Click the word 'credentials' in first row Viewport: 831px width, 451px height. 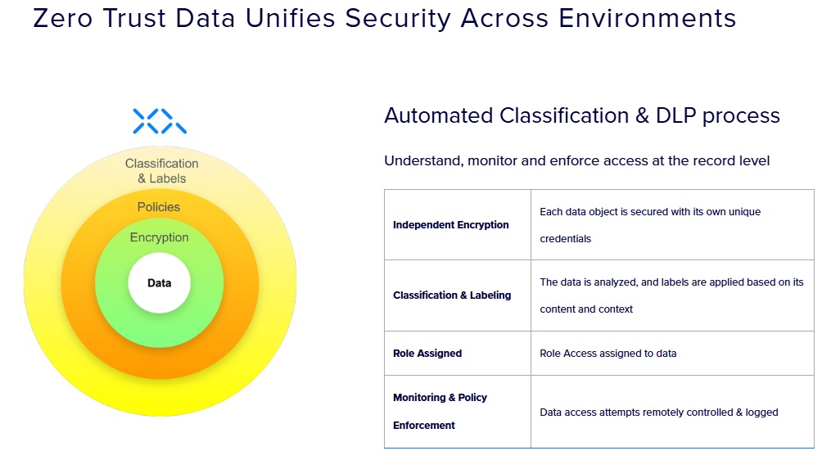click(565, 239)
